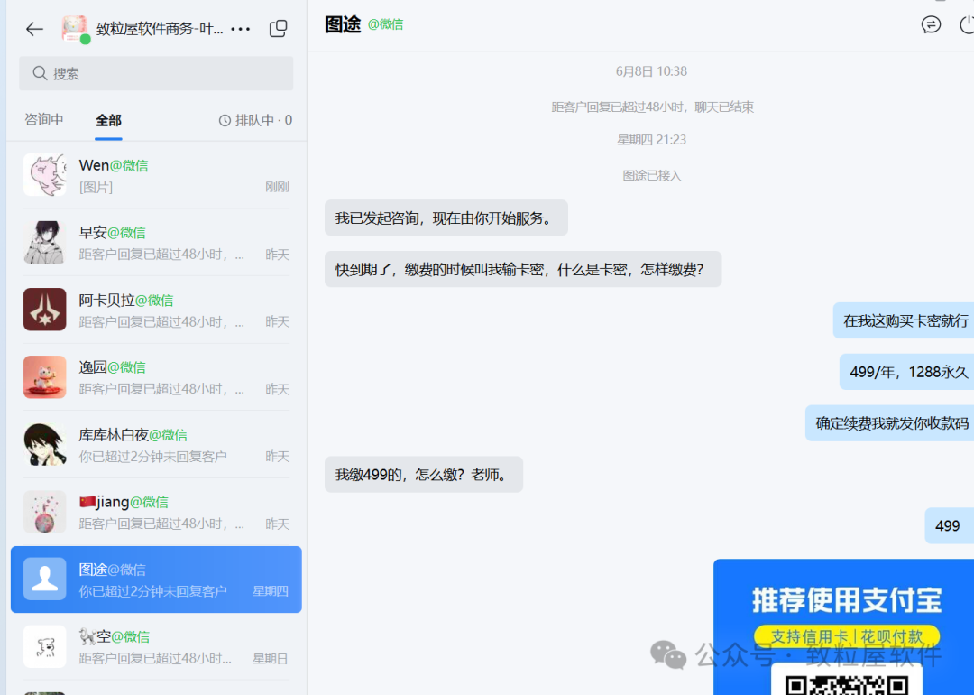Click the pop-out window icon
The image size is (974, 695).
[279, 29]
